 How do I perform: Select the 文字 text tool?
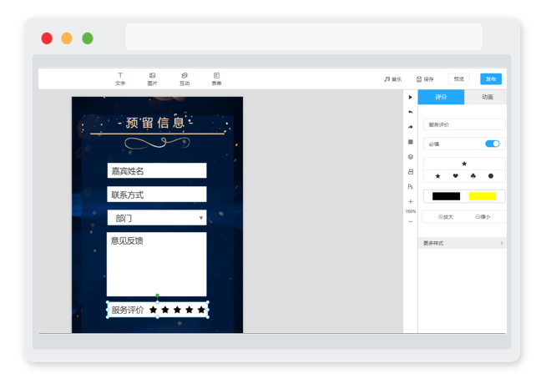coord(120,79)
